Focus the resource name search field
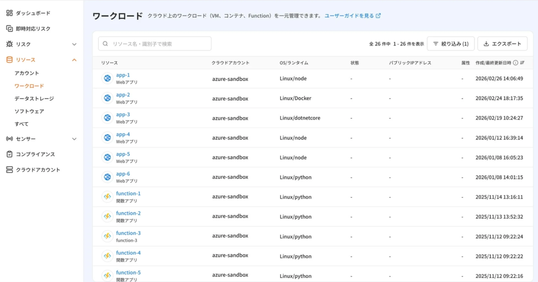This screenshot has height=282, width=538. pos(155,44)
